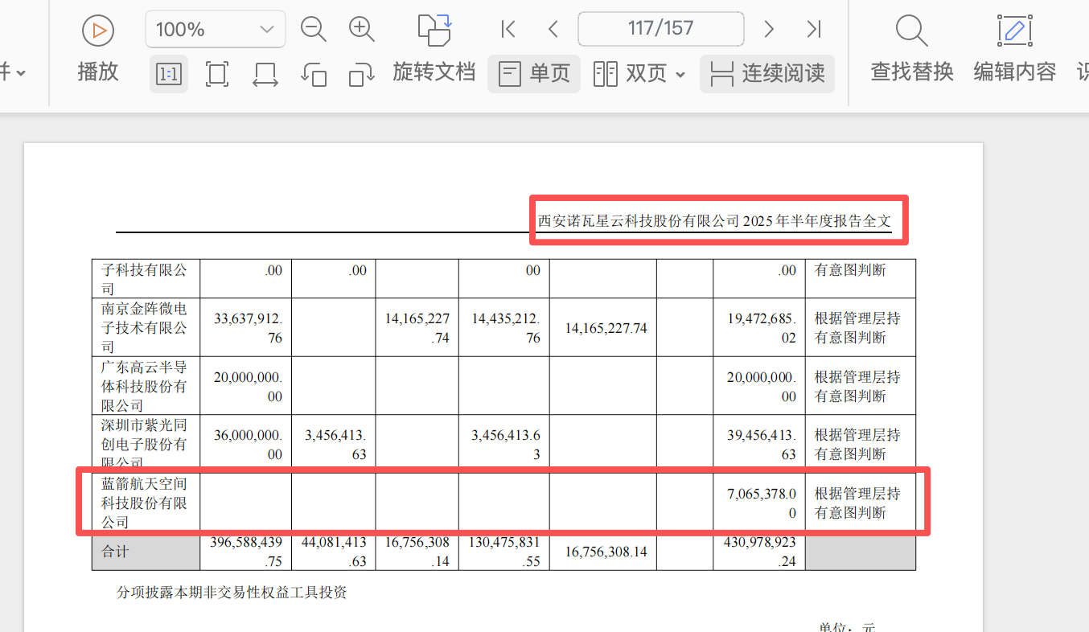Go to the previous page
The width and height of the screenshot is (1089, 632).
pyautogui.click(x=553, y=30)
